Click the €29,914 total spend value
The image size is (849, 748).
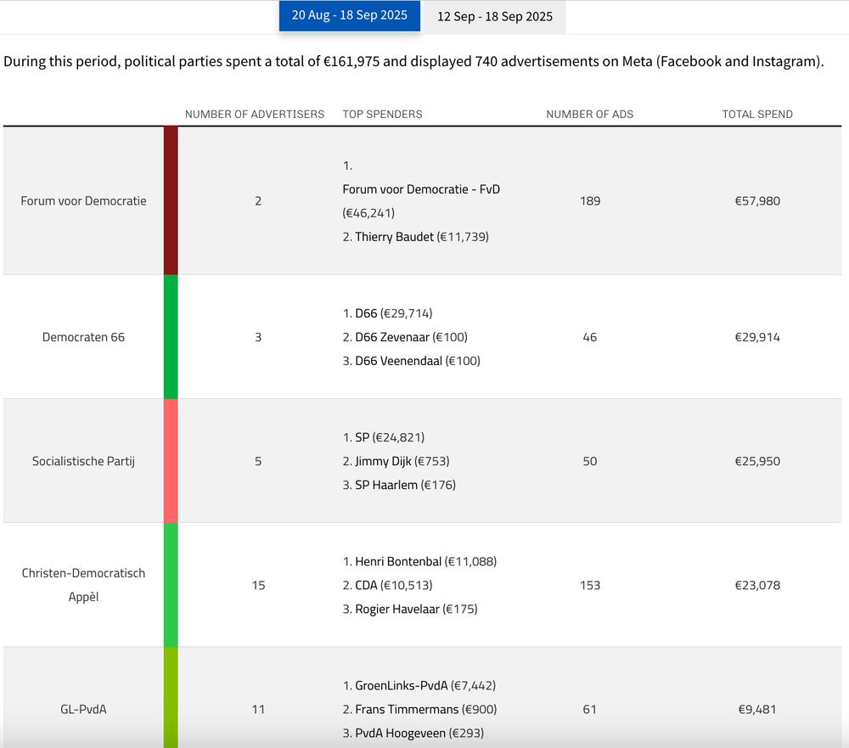(757, 337)
